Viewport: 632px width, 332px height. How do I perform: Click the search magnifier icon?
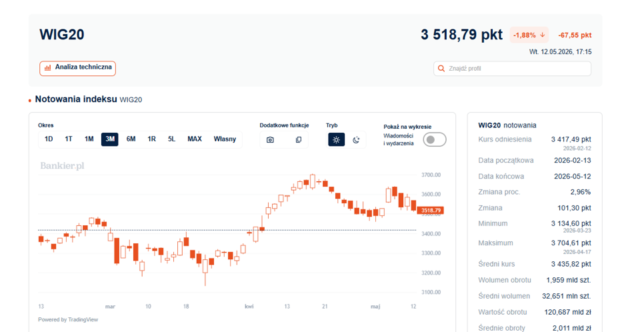click(x=441, y=69)
